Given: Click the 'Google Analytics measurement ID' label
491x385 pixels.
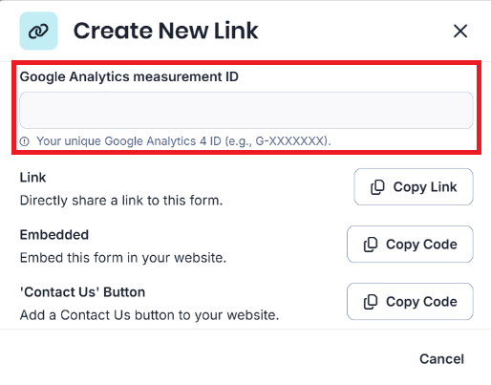Looking at the screenshot, I should point(129,76).
